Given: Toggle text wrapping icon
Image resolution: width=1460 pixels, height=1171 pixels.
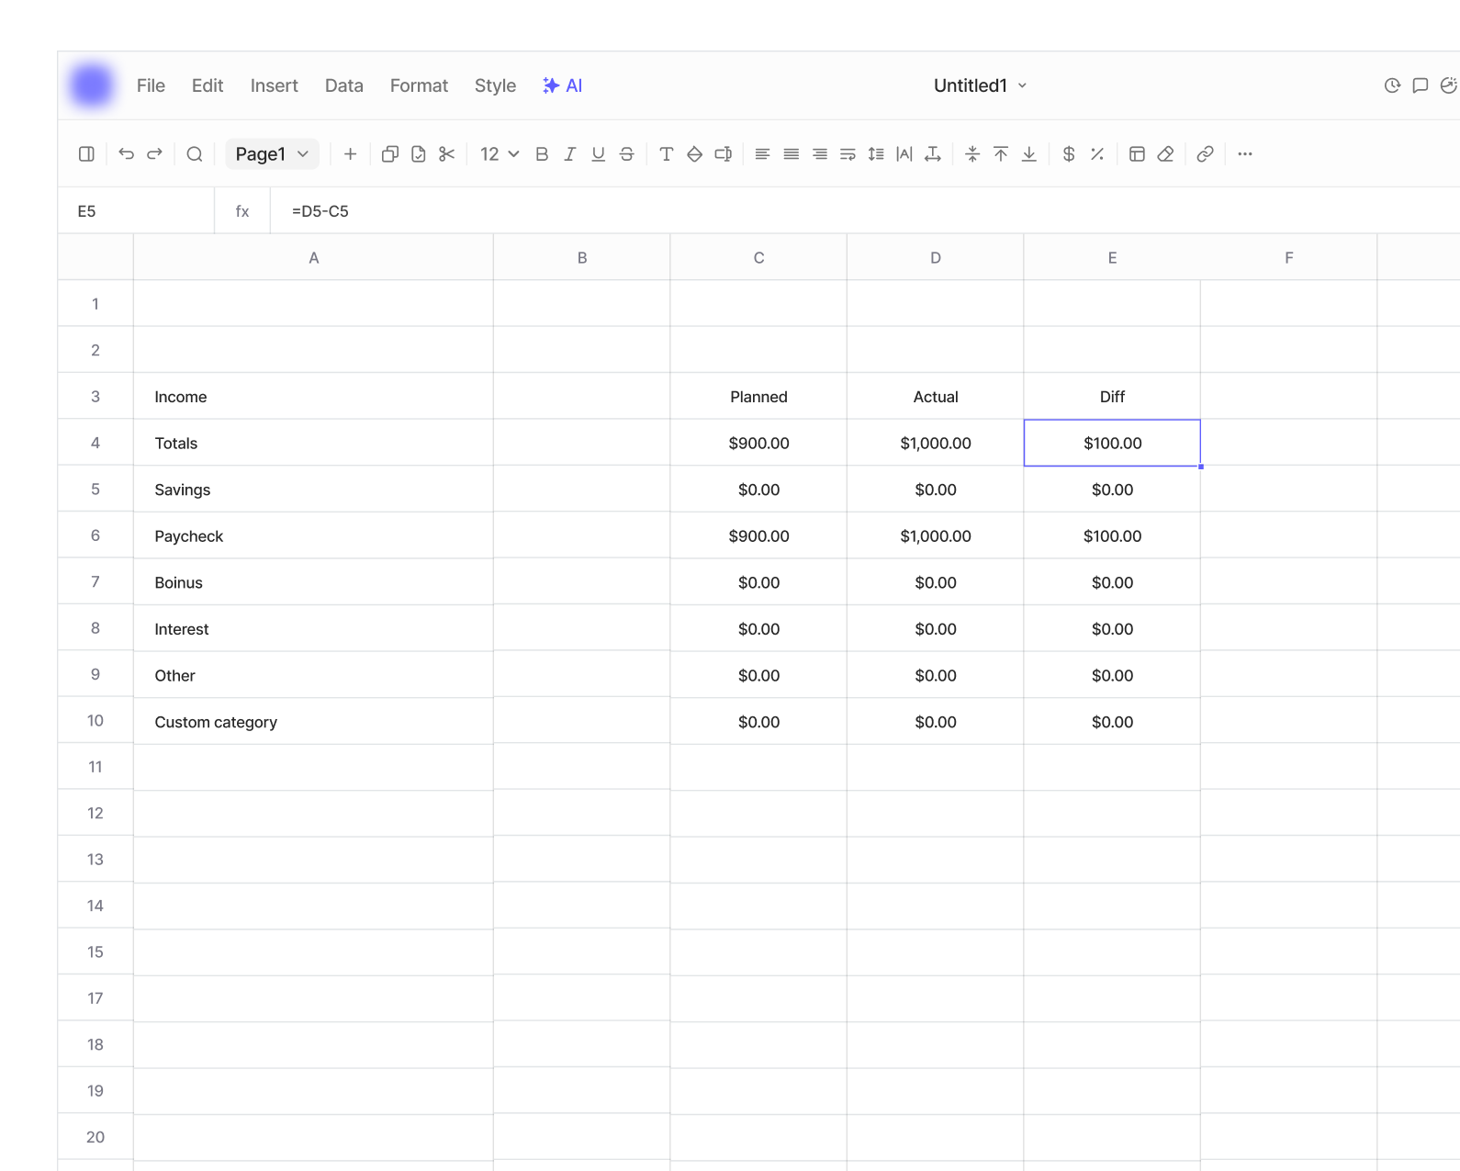Looking at the screenshot, I should pyautogui.click(x=848, y=154).
